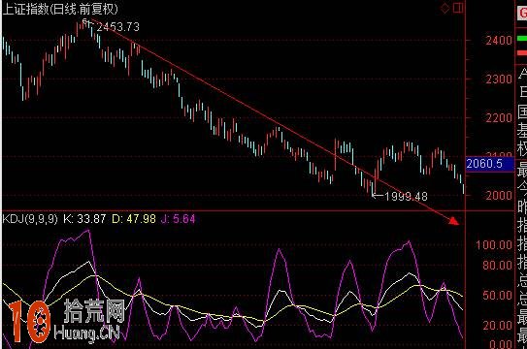Click the 80.00 KDJ axis label

point(498,265)
